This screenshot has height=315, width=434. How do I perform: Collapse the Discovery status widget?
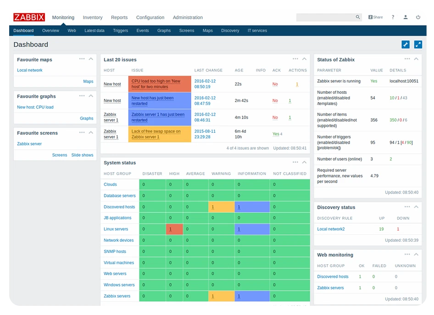[x=416, y=206]
